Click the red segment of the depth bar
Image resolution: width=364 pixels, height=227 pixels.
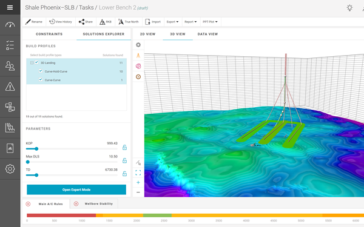click(x=61, y=215)
